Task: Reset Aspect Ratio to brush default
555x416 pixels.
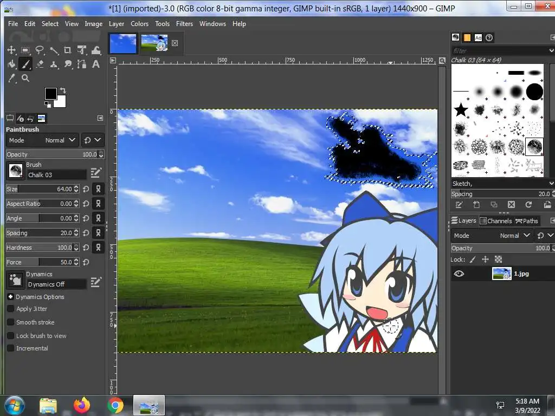Action: pos(86,204)
